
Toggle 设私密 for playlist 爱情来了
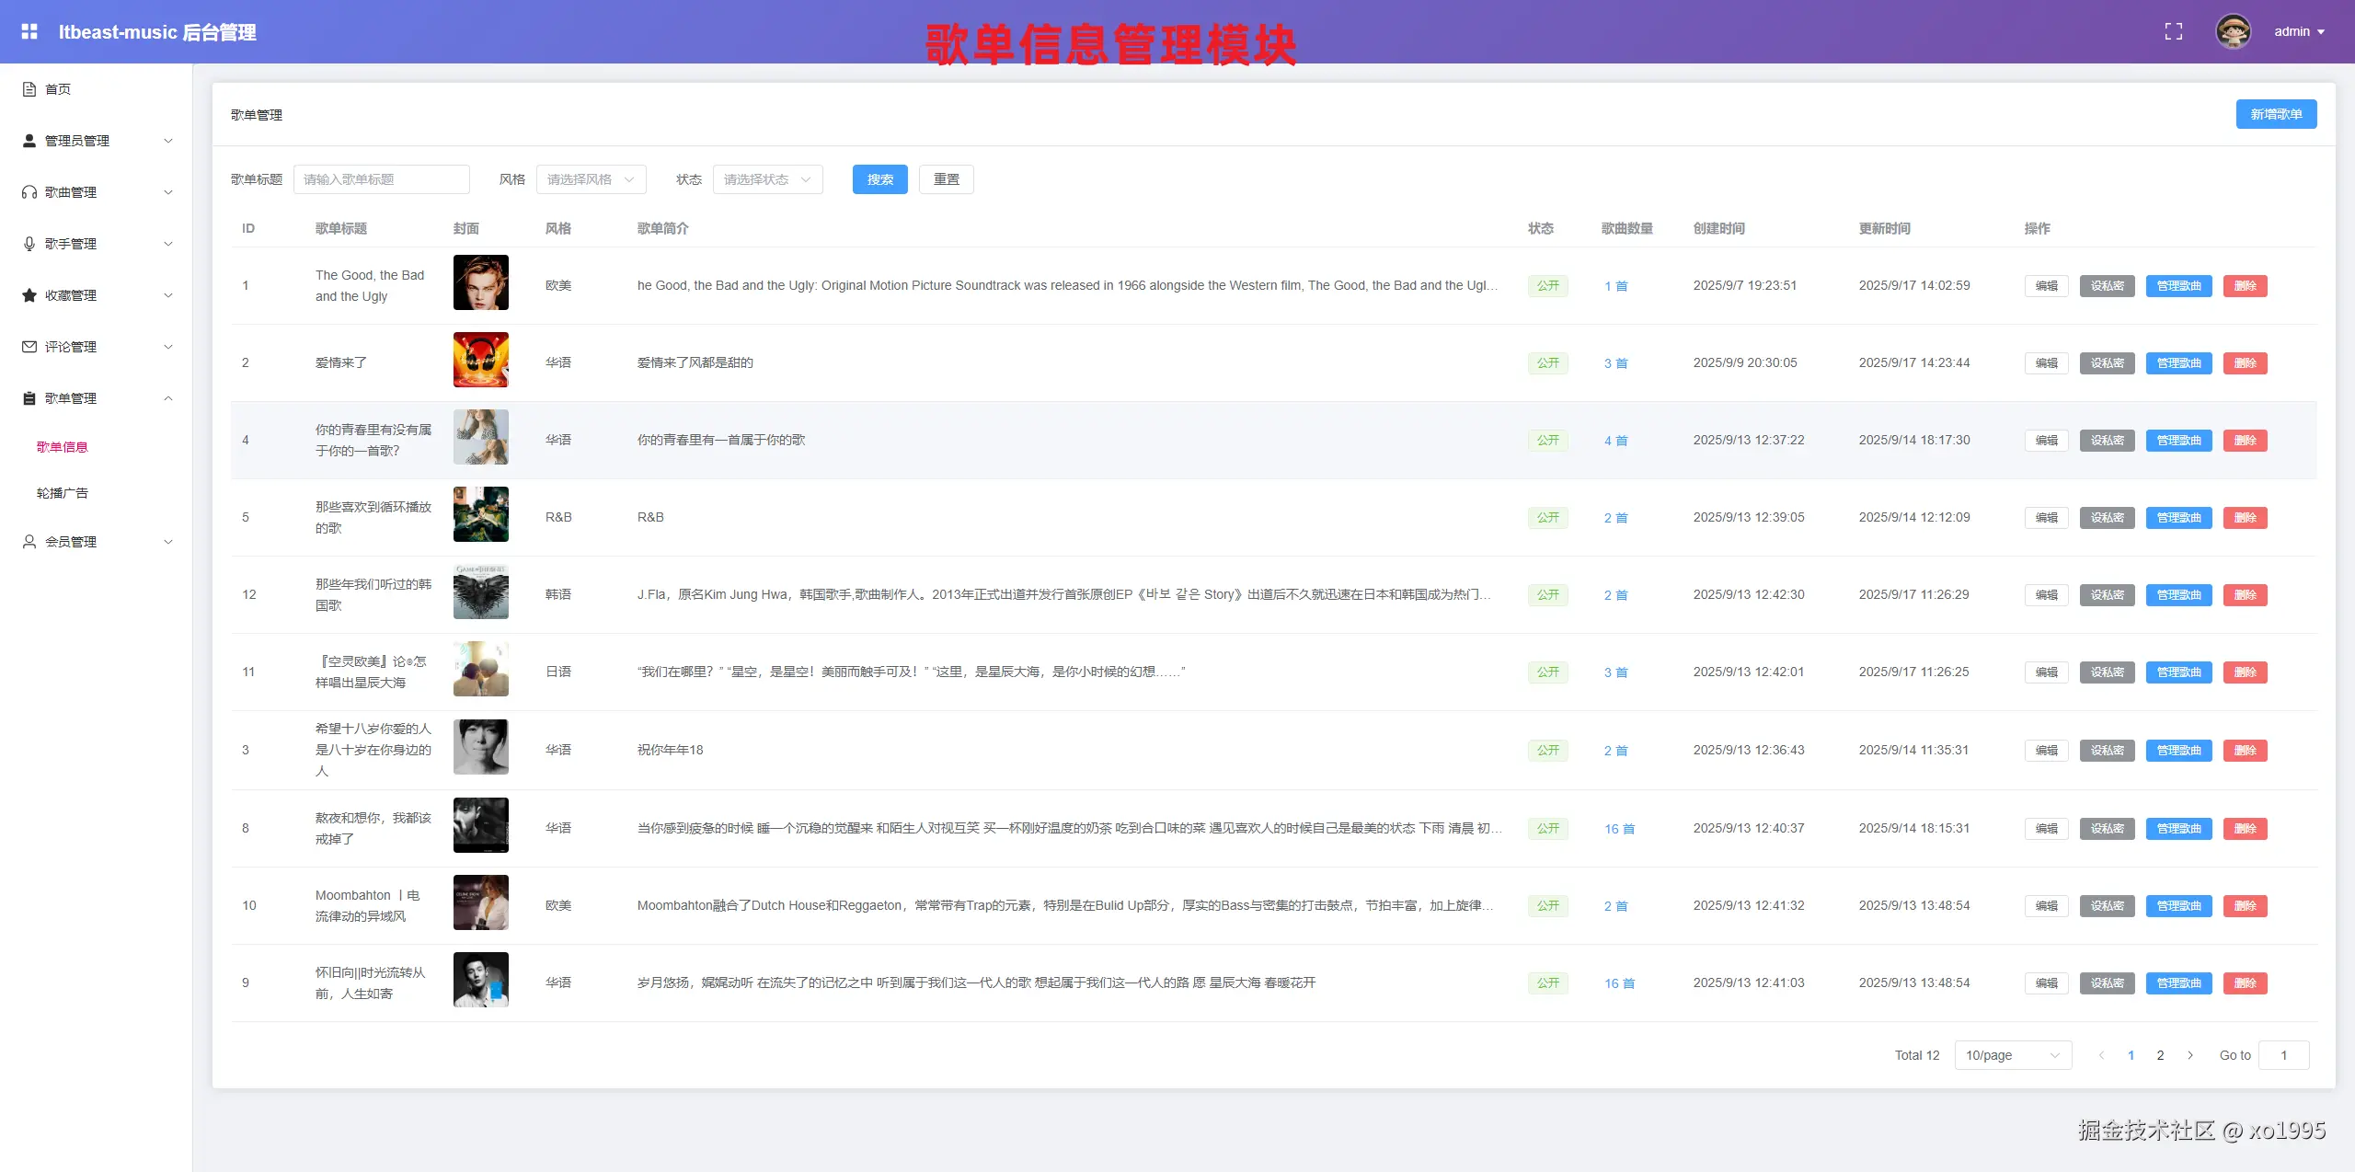pos(2107,363)
